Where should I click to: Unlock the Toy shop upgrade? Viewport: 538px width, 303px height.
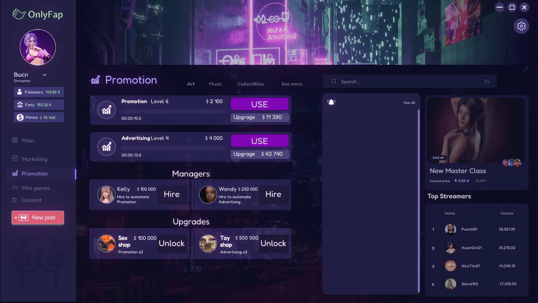coord(273,243)
